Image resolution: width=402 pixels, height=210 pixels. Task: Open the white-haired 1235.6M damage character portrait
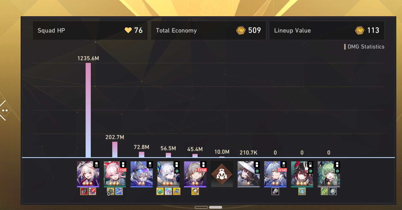(x=88, y=174)
